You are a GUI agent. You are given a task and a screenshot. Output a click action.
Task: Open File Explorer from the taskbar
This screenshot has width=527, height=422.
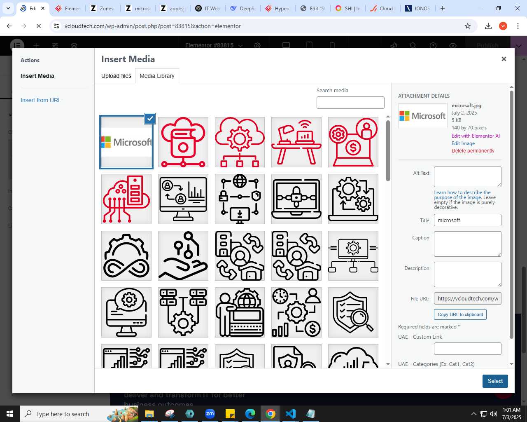pyautogui.click(x=149, y=414)
